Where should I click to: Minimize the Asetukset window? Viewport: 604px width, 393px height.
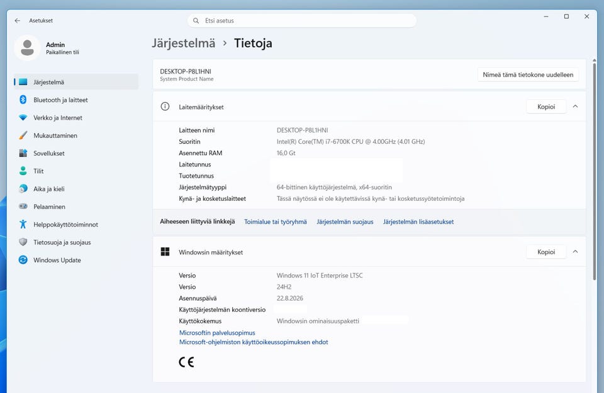(546, 16)
